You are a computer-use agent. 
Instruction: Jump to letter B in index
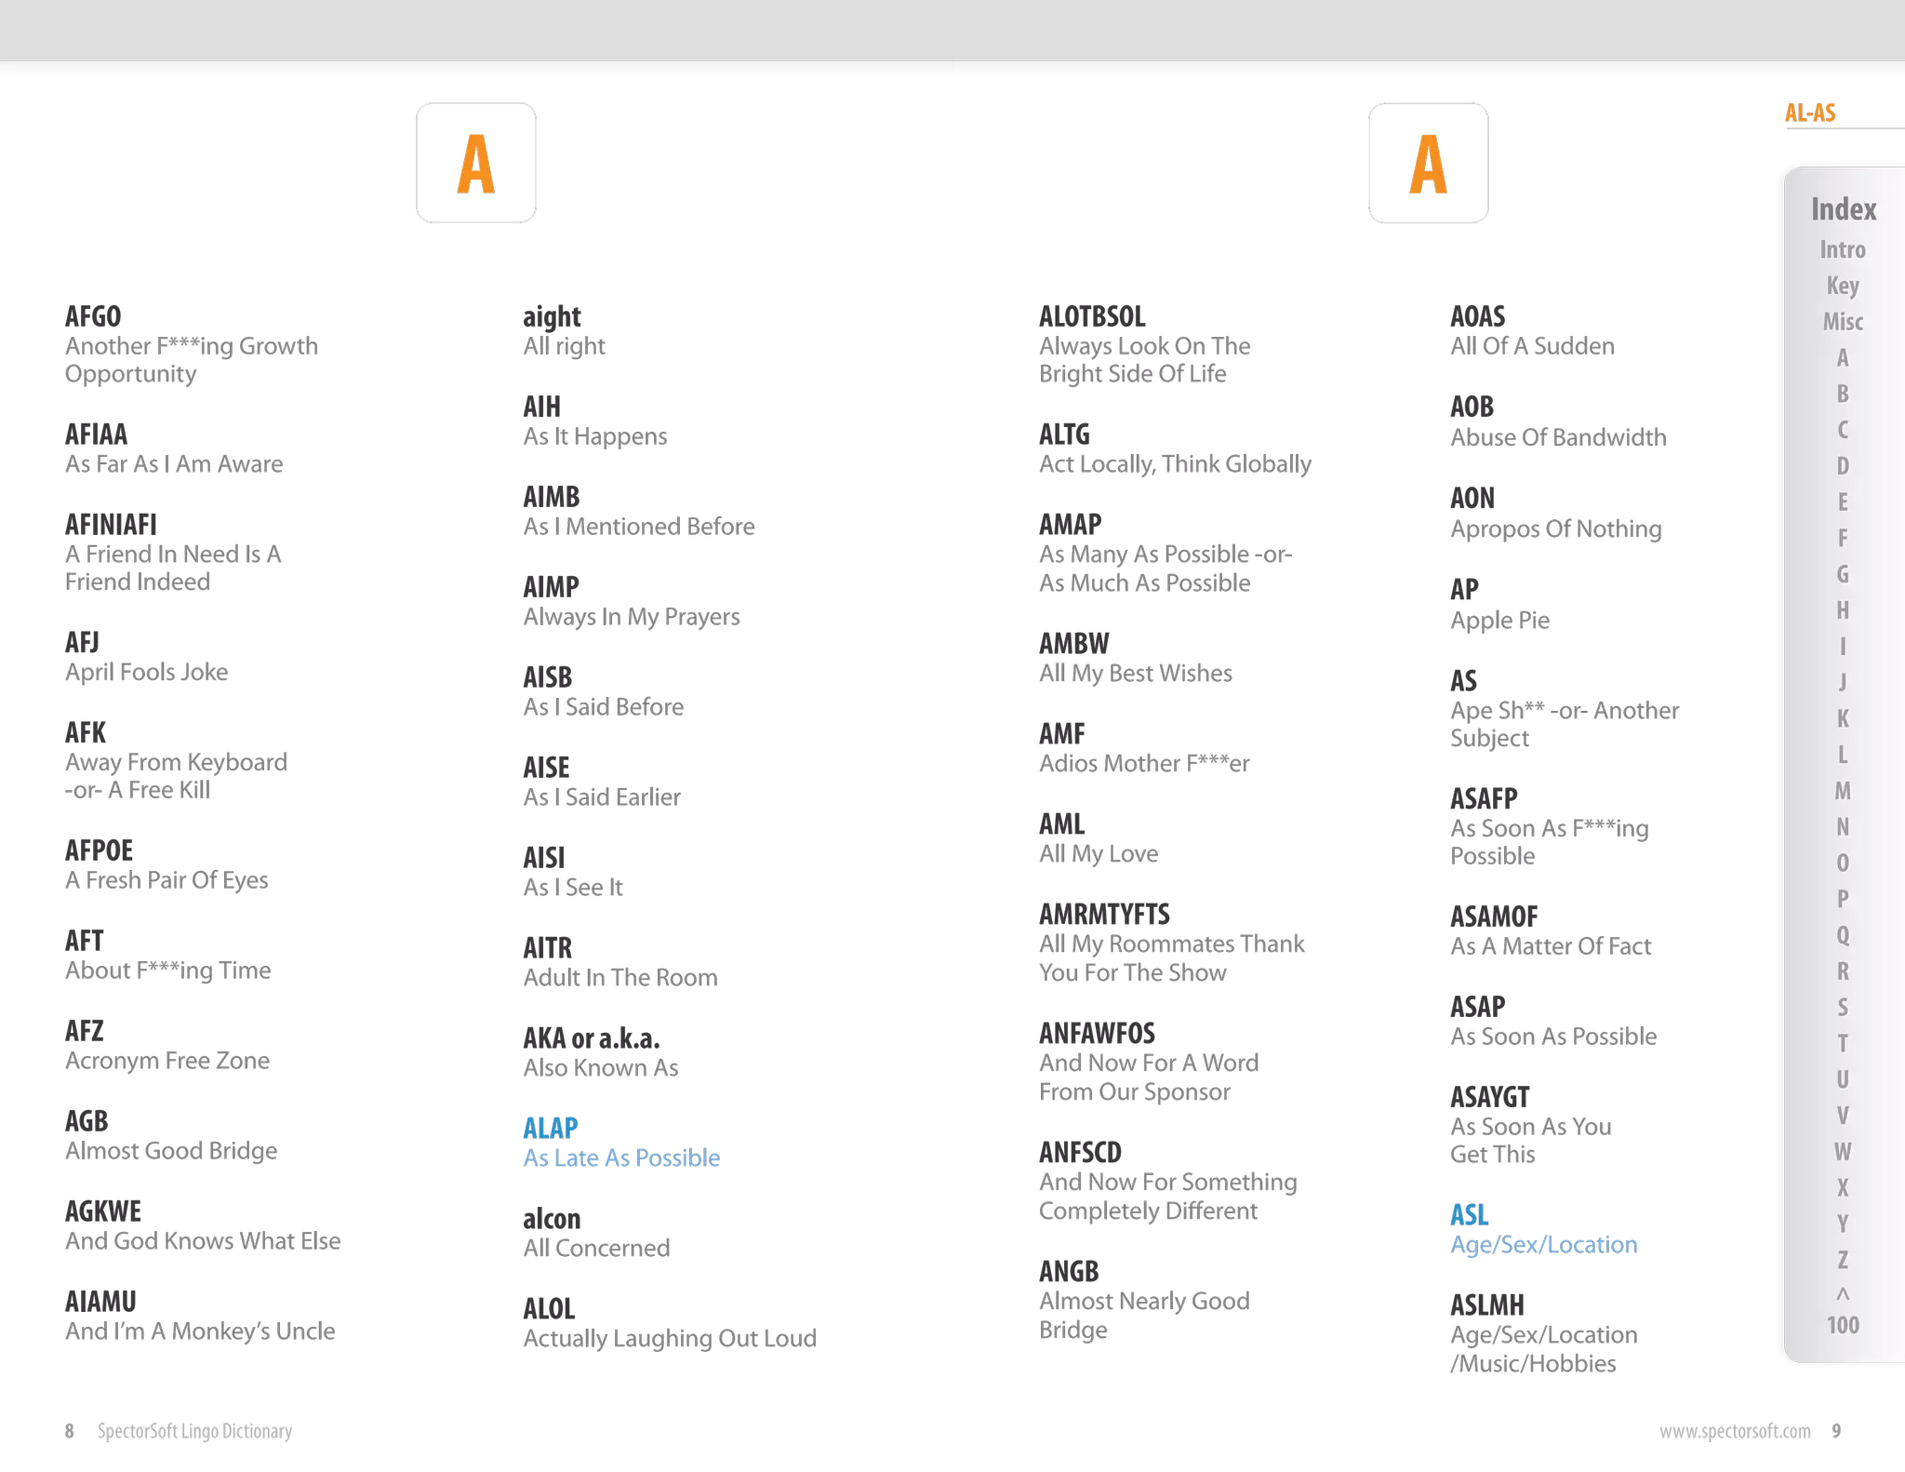click(1842, 394)
